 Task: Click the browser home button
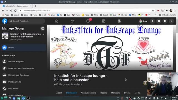(x=16, y=11)
